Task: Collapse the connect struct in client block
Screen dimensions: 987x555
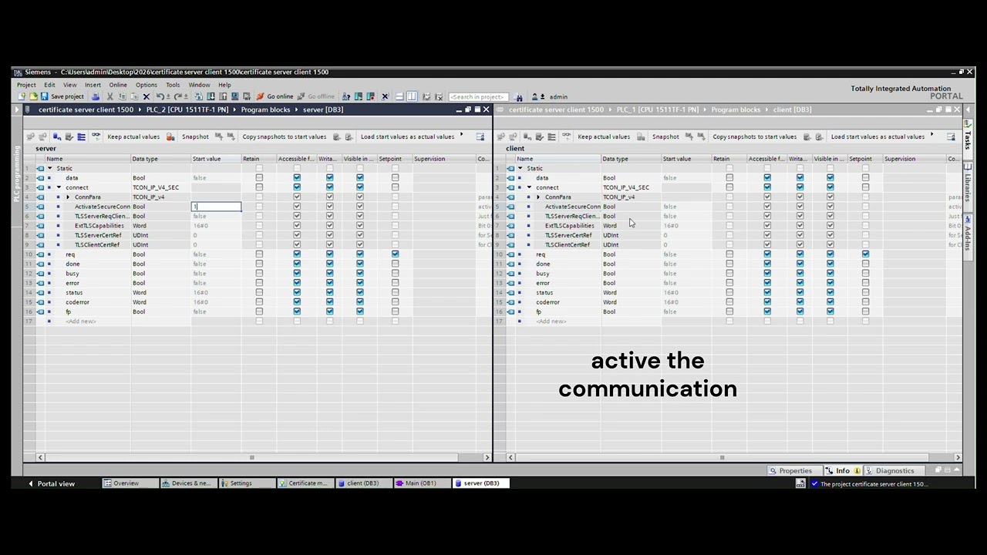Action: point(529,187)
